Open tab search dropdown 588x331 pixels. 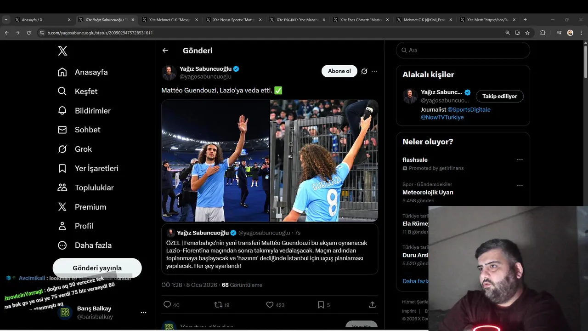tap(6, 20)
